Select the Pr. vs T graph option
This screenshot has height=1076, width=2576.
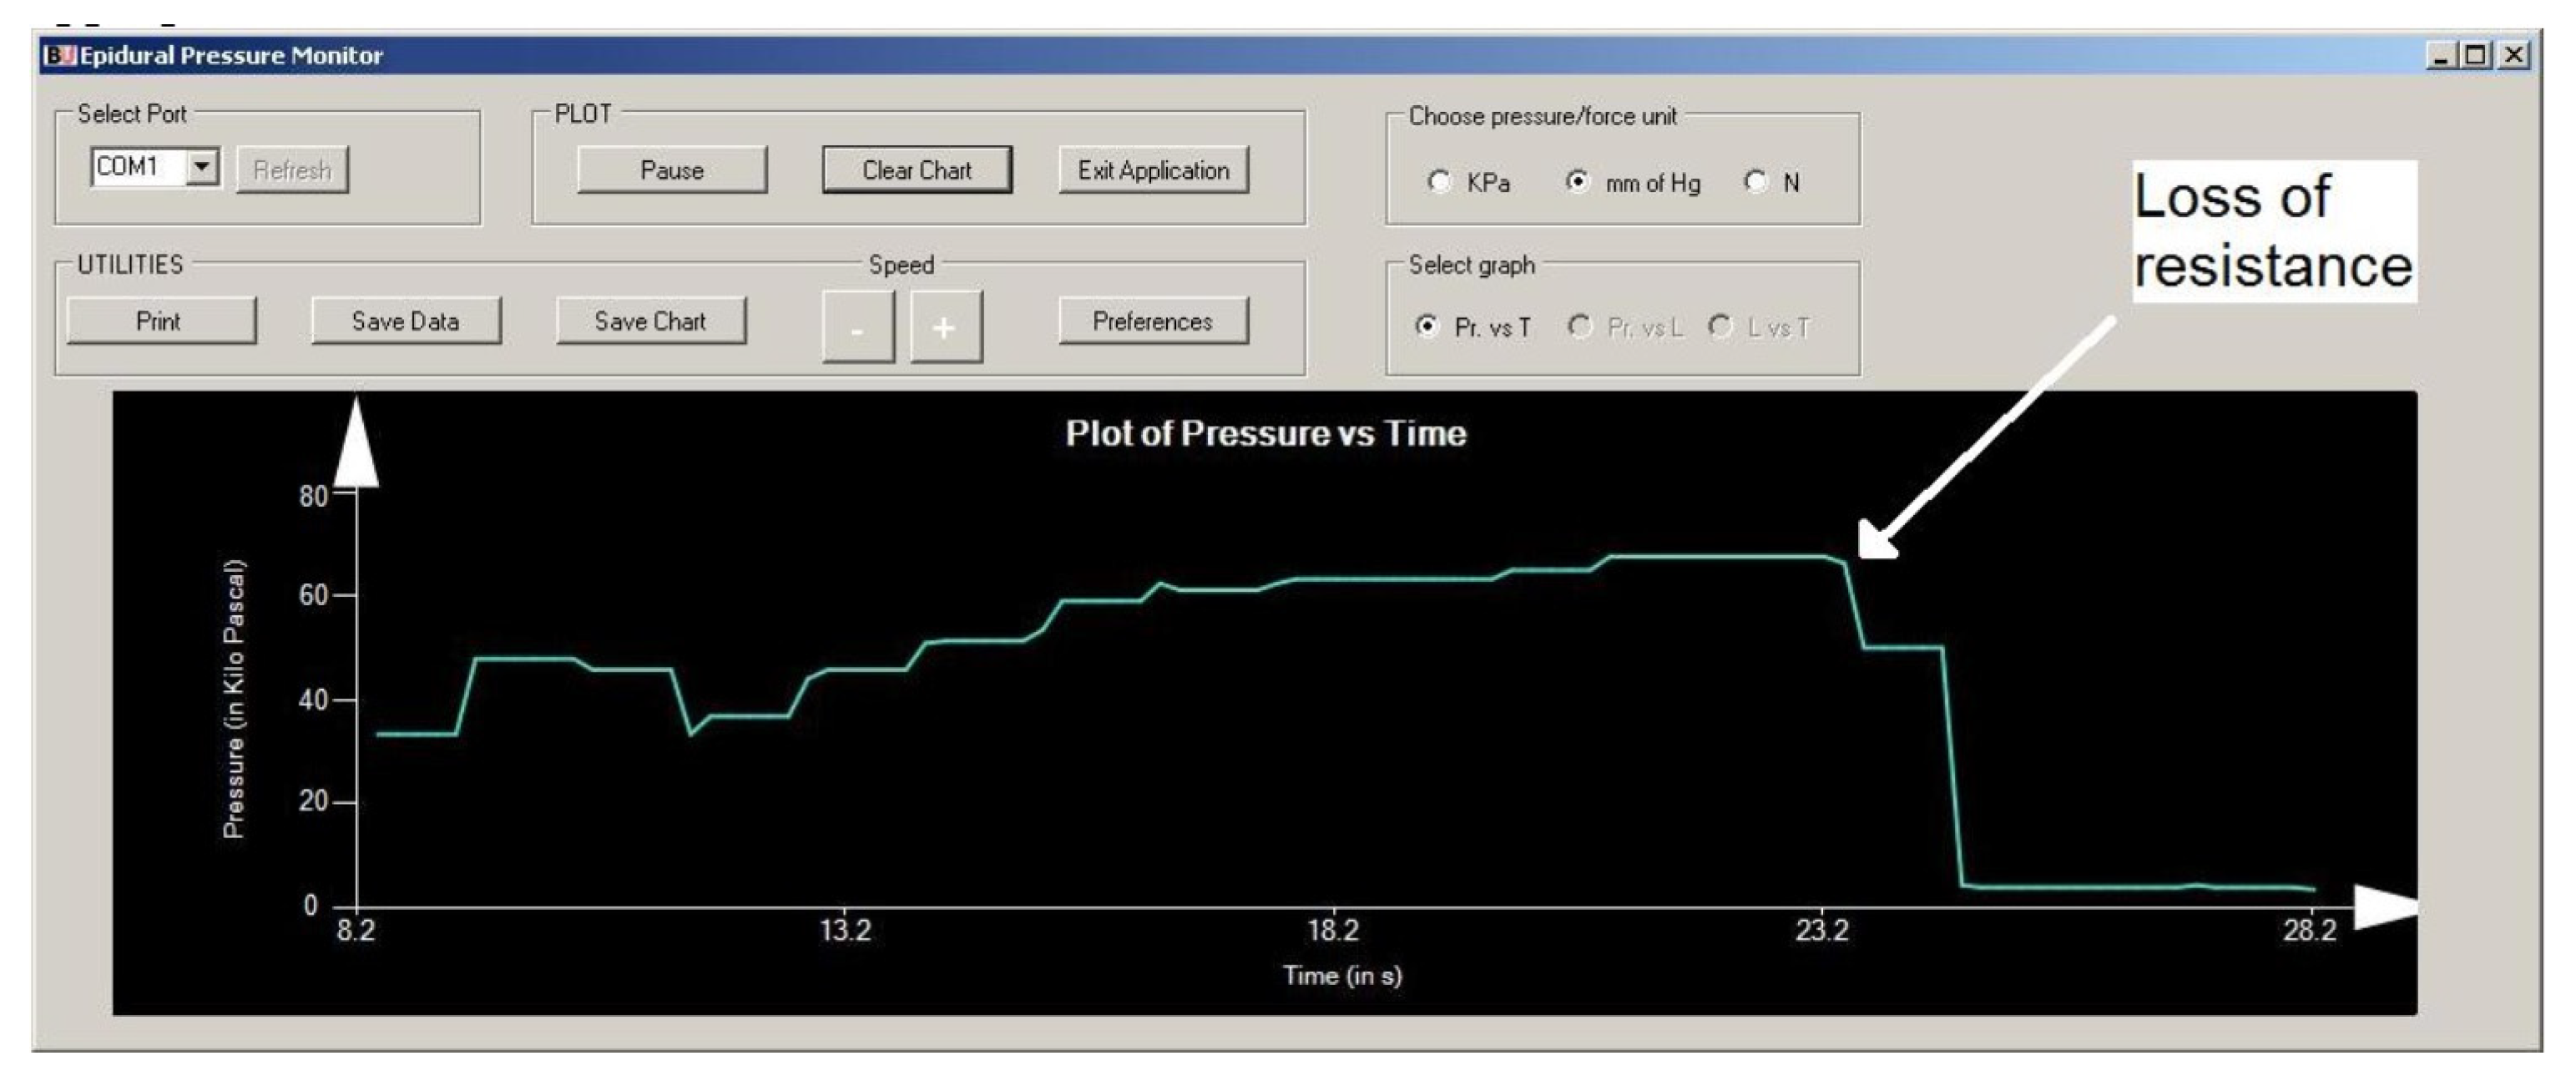(x=1427, y=326)
